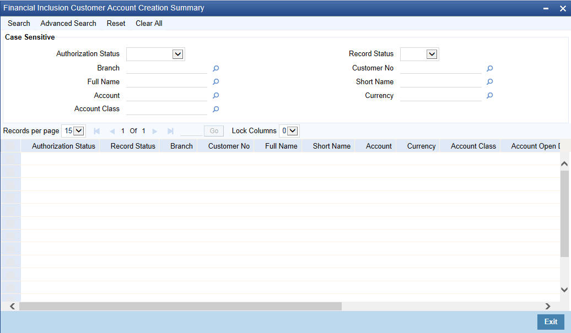Open the Currency lookup search icon
This screenshot has width=571, height=333.
(490, 96)
